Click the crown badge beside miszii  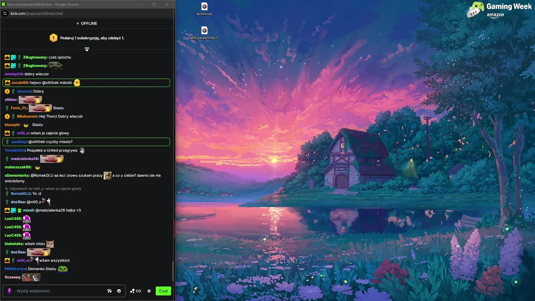[7, 210]
